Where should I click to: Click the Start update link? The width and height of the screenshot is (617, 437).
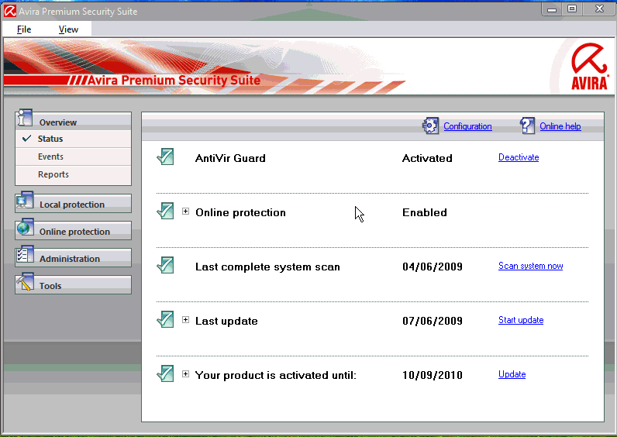pos(520,320)
